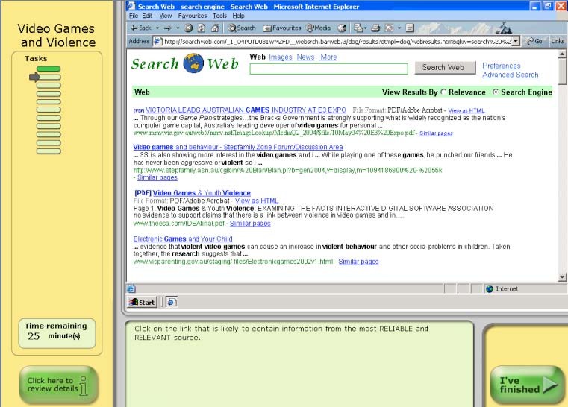Open the Mail toolbar icon
Viewport: 568px width, 407px height.
(x=360, y=28)
